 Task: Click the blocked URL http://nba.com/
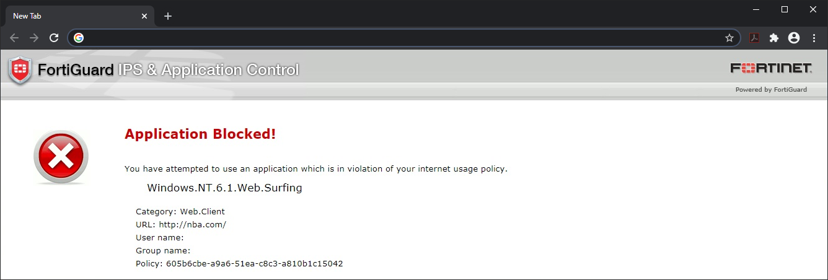click(192, 224)
